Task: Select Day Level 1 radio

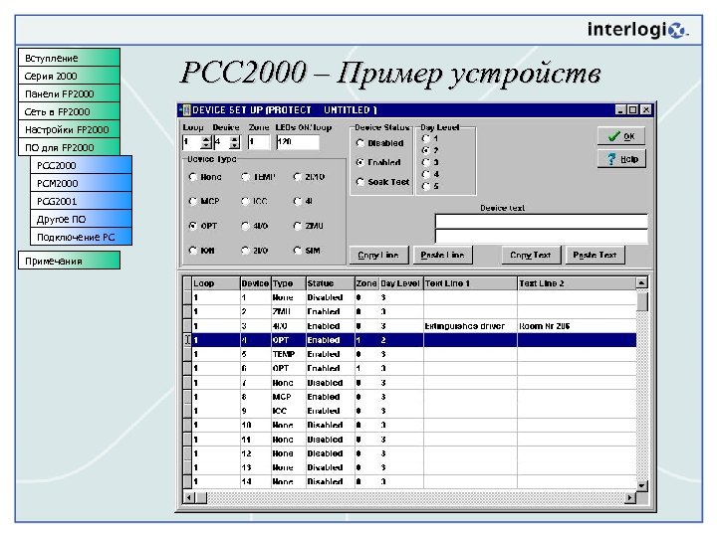Action: point(426,138)
